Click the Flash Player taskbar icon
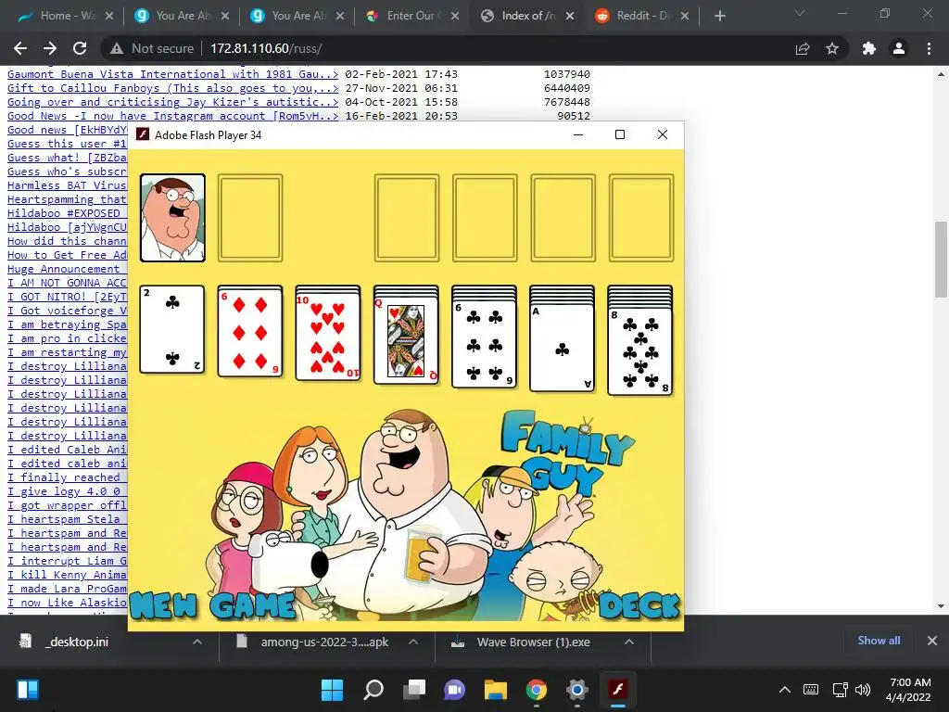 (618, 690)
